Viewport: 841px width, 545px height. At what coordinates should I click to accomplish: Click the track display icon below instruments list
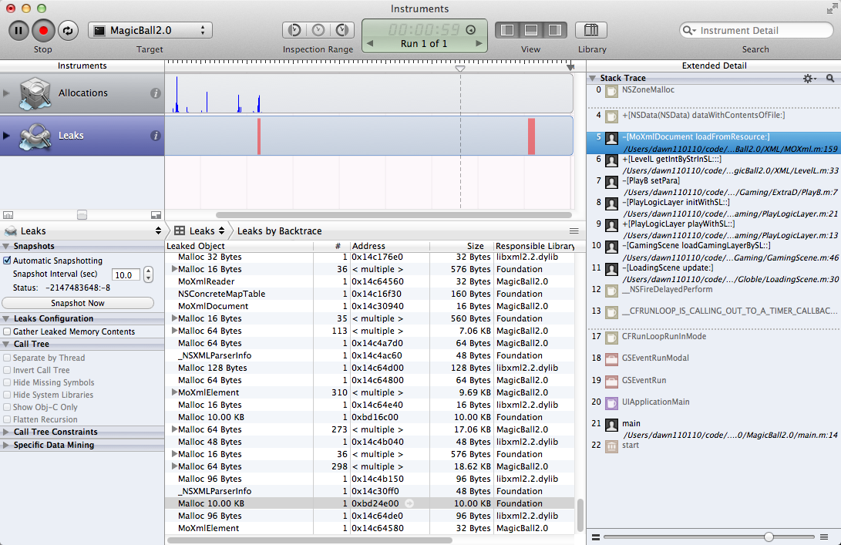point(8,215)
